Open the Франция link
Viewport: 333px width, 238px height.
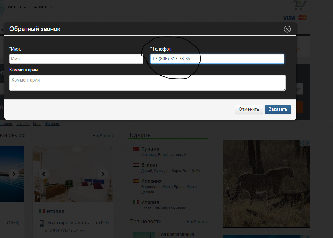click(52, 124)
